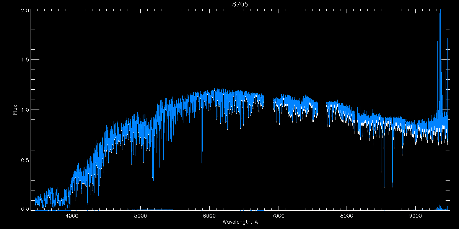This screenshot has width=459, height=229.
Task: Select the 5000 wavelength tick label
Action: point(141,215)
